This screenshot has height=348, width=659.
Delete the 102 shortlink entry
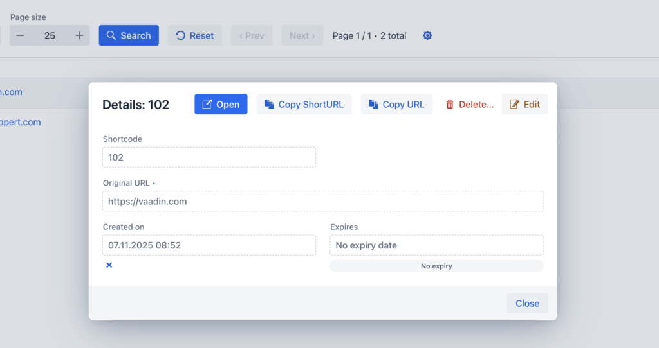469,104
